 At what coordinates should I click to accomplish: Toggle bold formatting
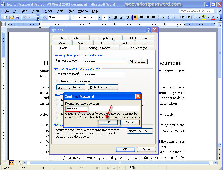[x=116, y=17]
